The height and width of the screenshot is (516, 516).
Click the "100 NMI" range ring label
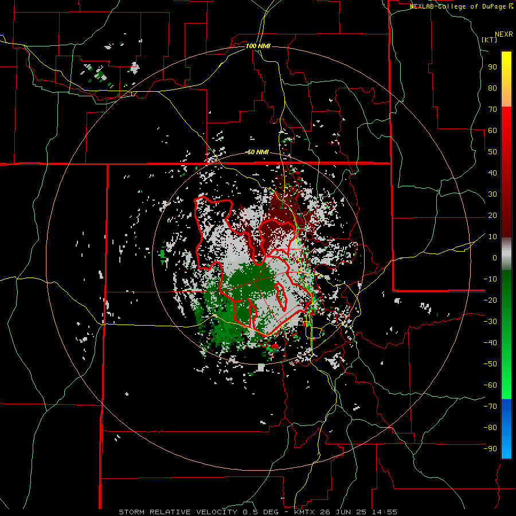tap(258, 46)
